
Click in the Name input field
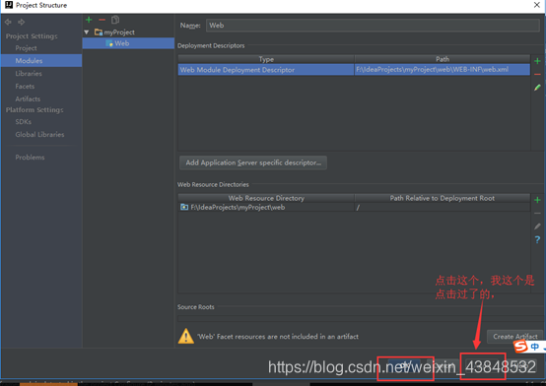click(373, 26)
